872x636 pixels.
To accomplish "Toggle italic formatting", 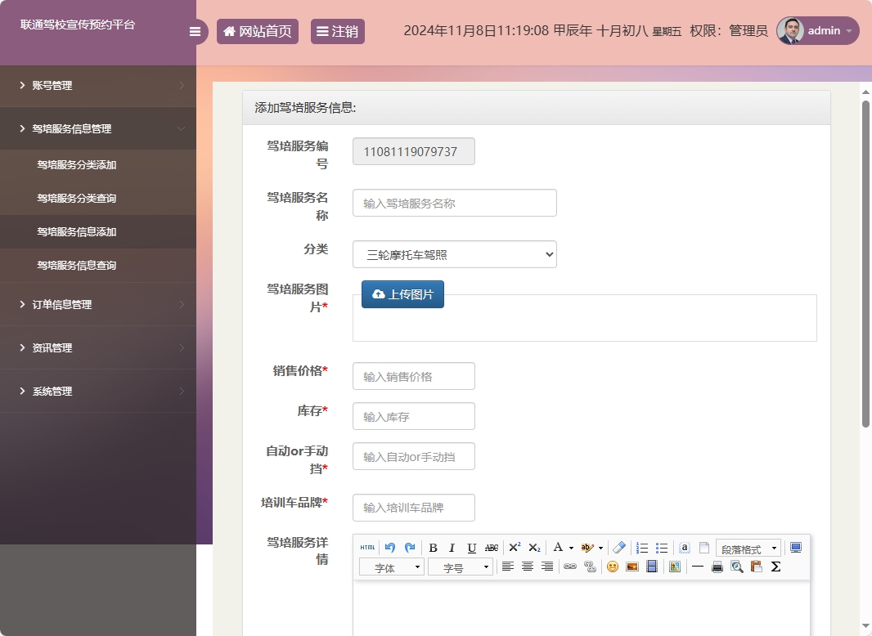I will pos(452,548).
